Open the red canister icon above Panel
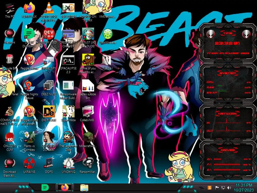The image size is (257, 193). (10, 59)
